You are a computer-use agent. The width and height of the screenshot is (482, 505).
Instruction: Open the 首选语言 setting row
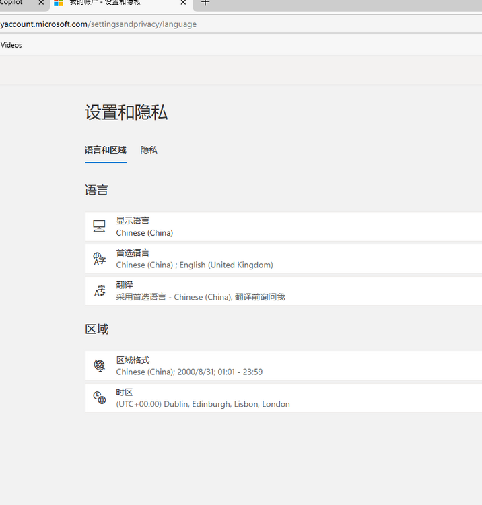(x=283, y=259)
